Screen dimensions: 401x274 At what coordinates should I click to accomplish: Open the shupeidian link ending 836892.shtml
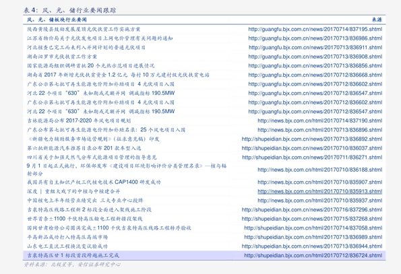312,139
